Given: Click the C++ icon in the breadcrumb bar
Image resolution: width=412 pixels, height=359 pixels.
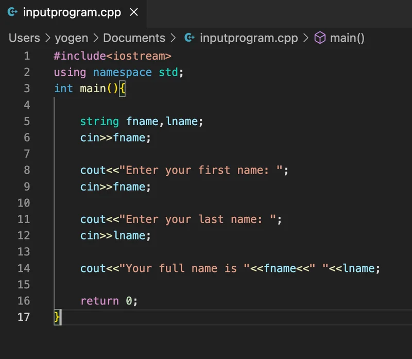Looking at the screenshot, I should [x=190, y=38].
